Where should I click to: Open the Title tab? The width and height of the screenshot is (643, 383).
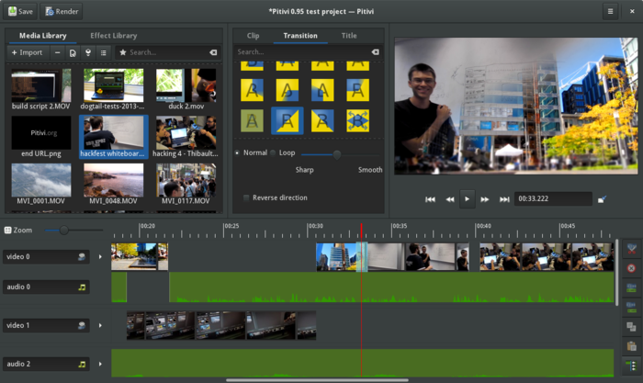pos(349,36)
